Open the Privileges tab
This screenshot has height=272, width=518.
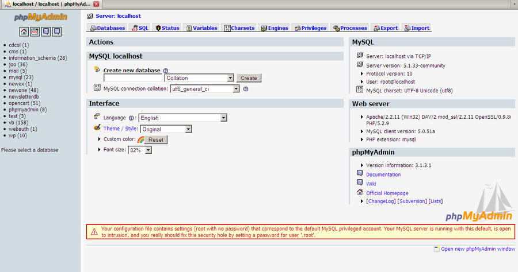(311, 28)
